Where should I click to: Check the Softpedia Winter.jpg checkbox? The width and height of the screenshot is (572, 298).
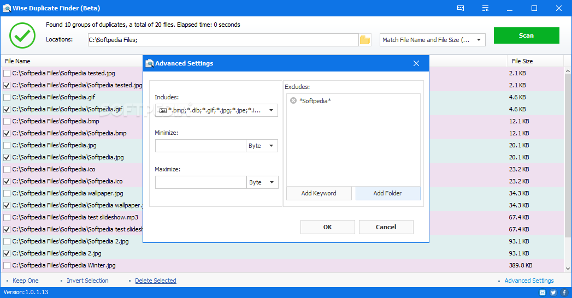[7, 266]
